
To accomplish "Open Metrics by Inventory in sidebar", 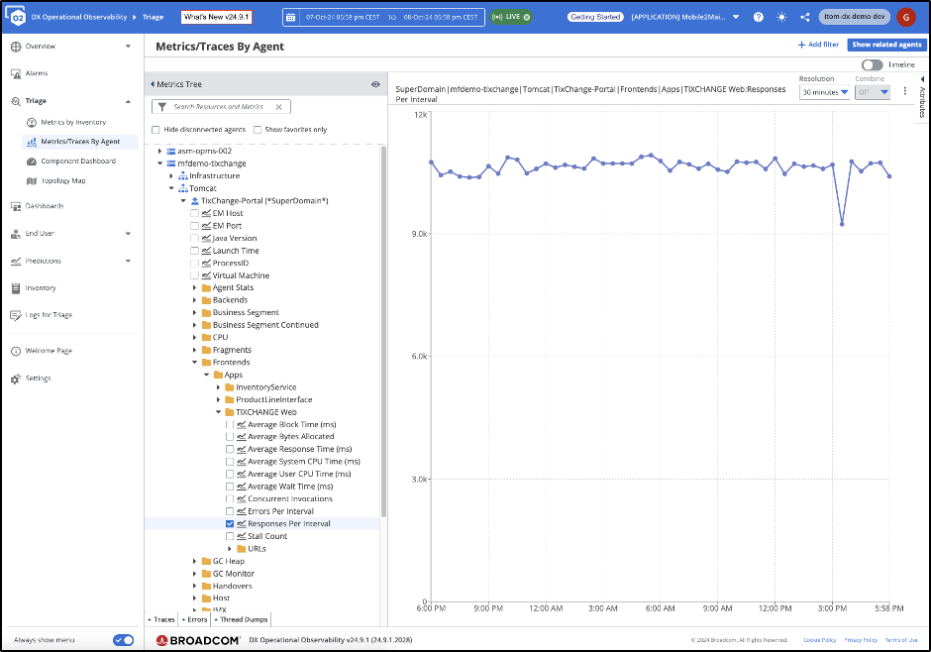I will pos(73,122).
